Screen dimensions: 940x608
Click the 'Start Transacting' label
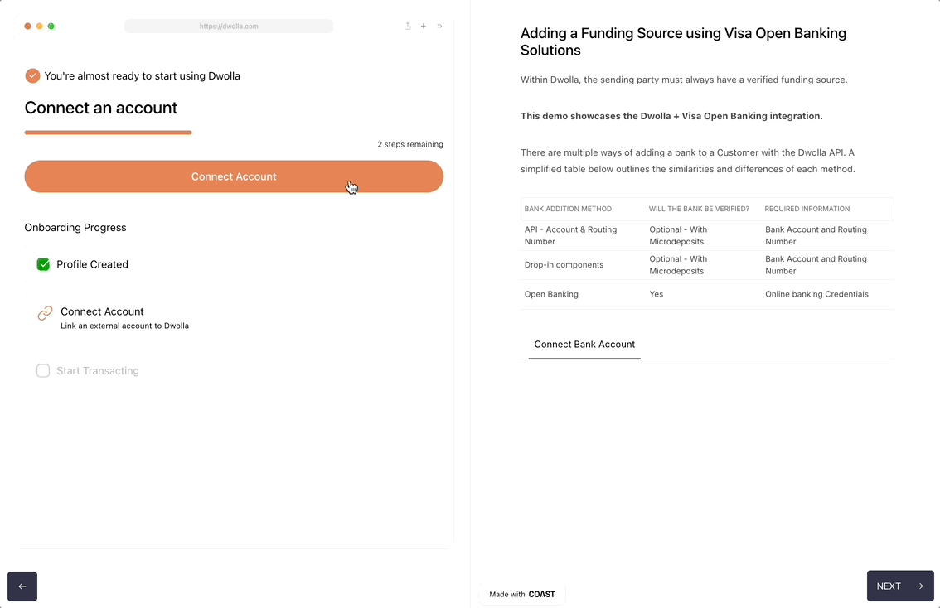98,371
